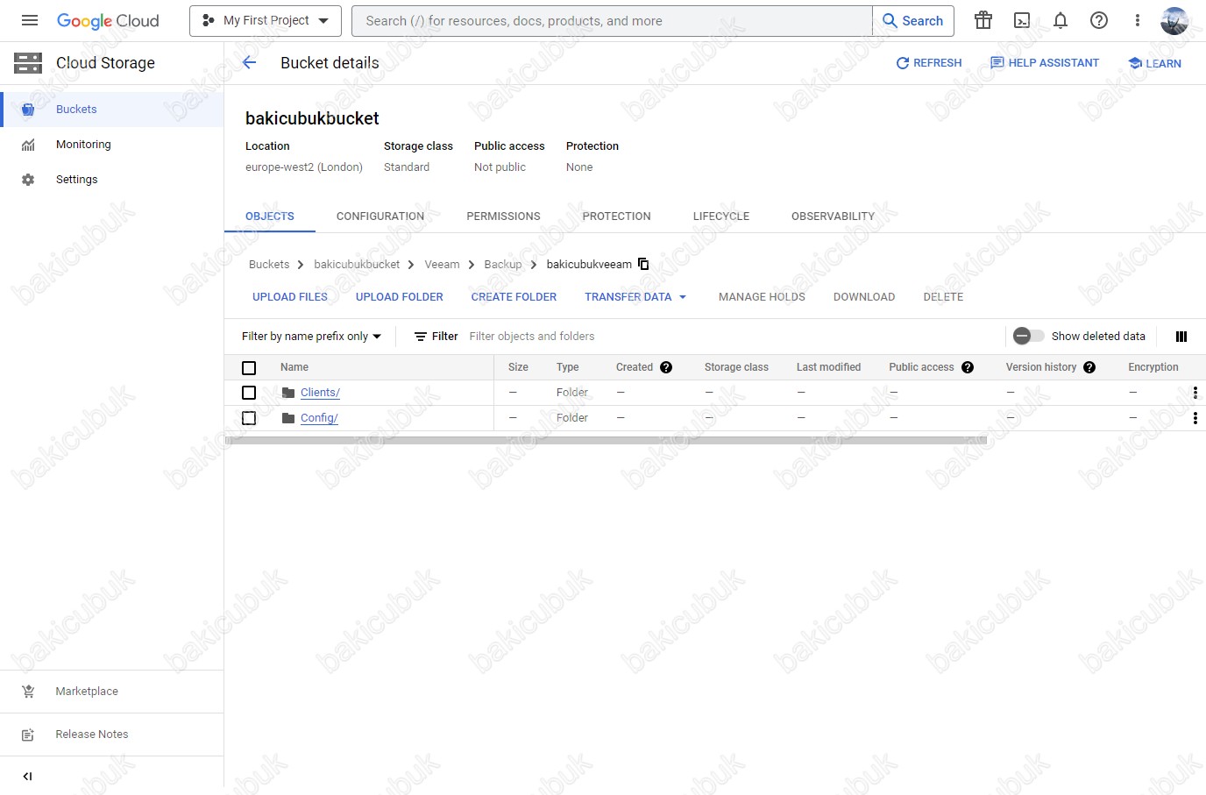Click the horizontal table scrollbar

(606, 441)
